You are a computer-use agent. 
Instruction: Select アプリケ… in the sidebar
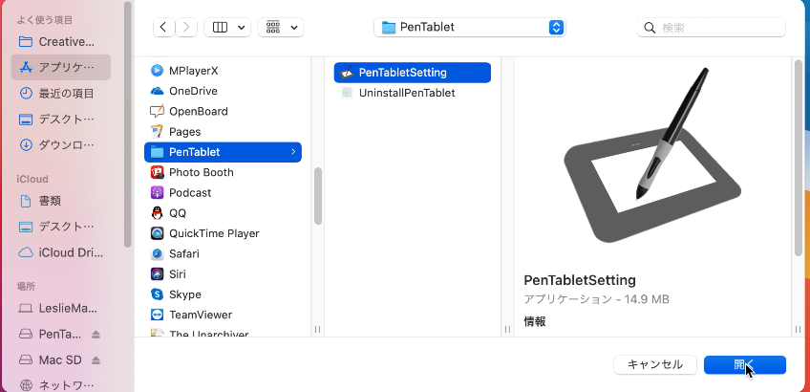pos(61,67)
